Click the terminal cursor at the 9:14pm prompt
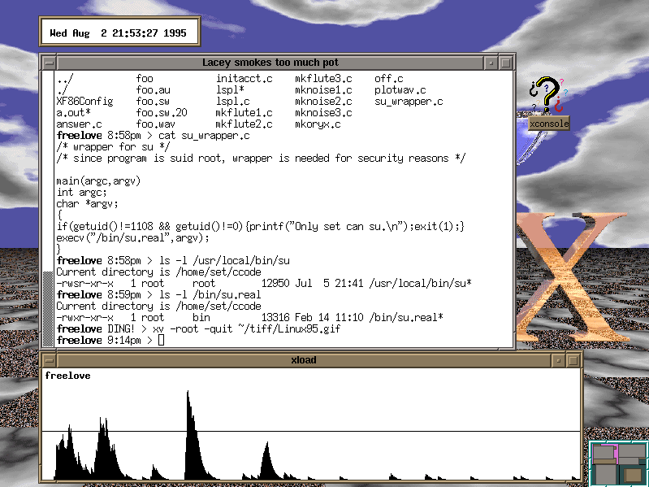The width and height of the screenshot is (649, 487). (x=161, y=340)
